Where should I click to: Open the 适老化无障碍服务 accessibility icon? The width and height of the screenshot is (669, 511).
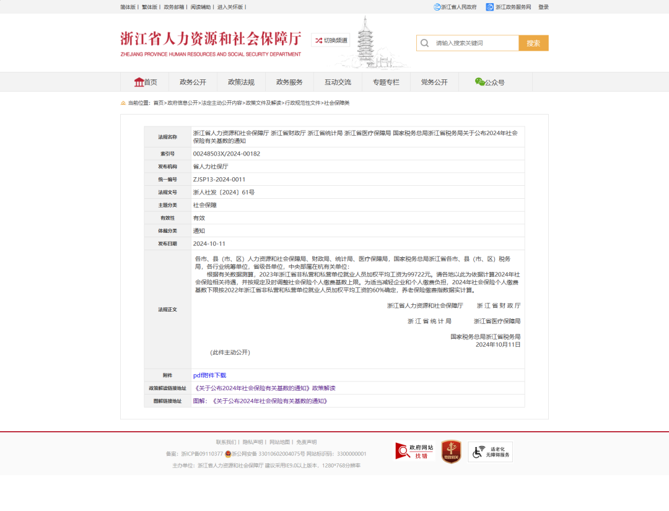490,452
